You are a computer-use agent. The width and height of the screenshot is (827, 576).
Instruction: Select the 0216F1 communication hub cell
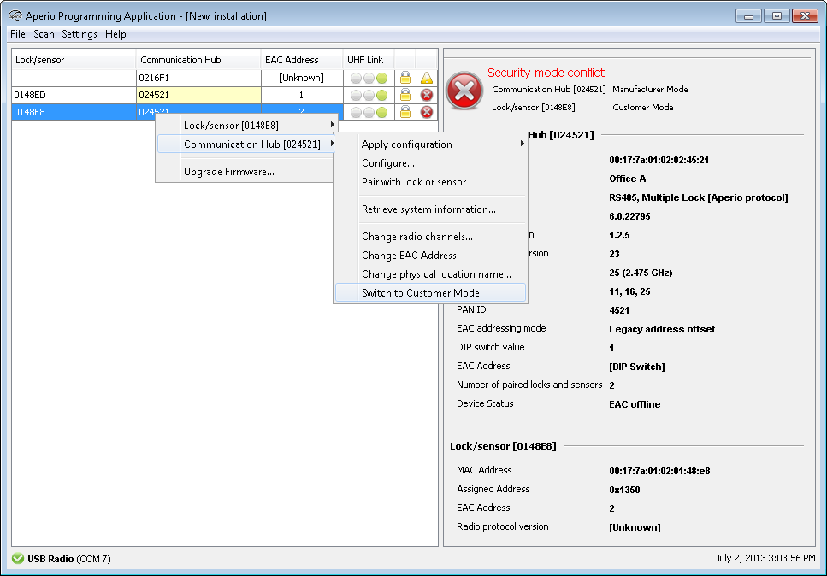[198, 78]
